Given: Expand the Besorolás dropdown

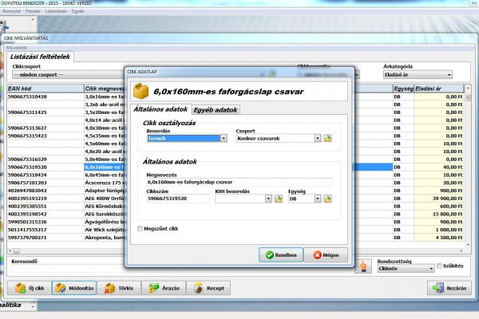Looking at the screenshot, I should (x=224, y=138).
